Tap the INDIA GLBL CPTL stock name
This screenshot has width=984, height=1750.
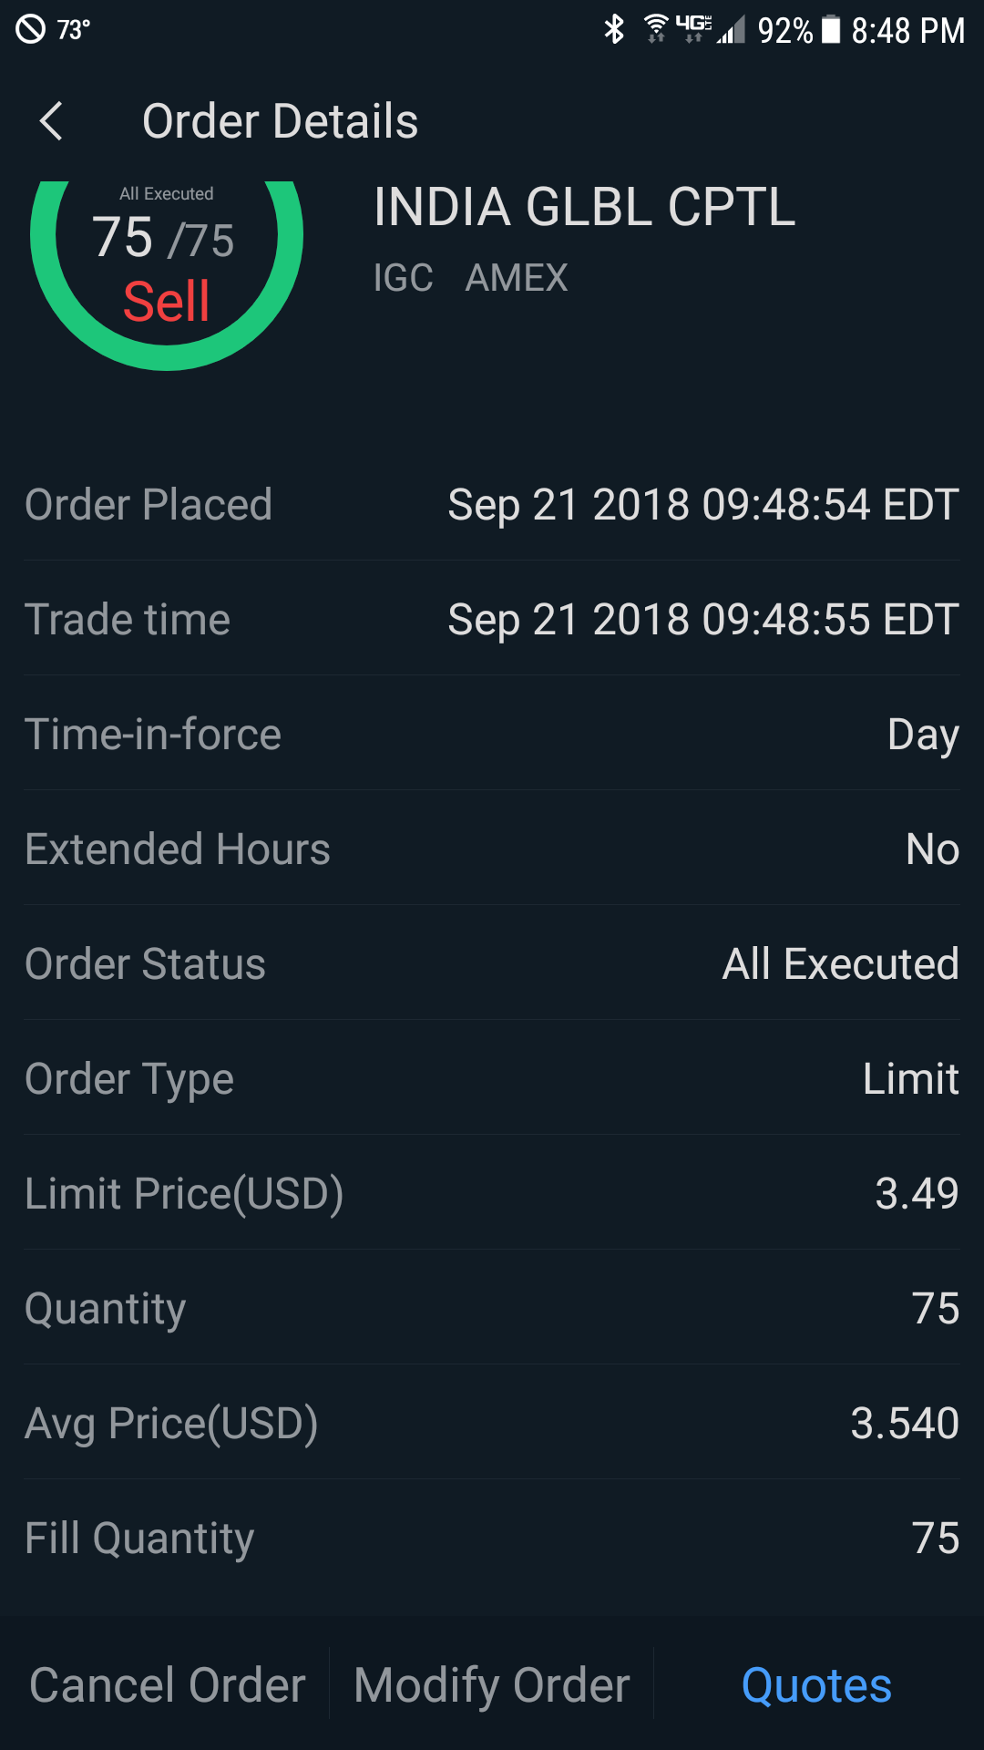(584, 207)
